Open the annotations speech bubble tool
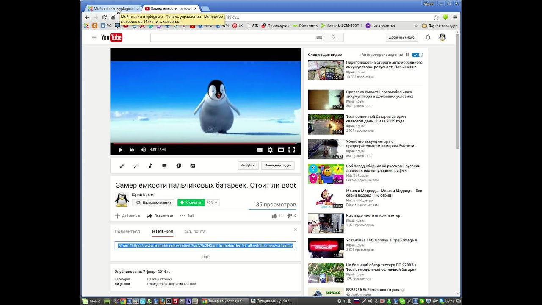This screenshot has width=542, height=305. (164, 166)
